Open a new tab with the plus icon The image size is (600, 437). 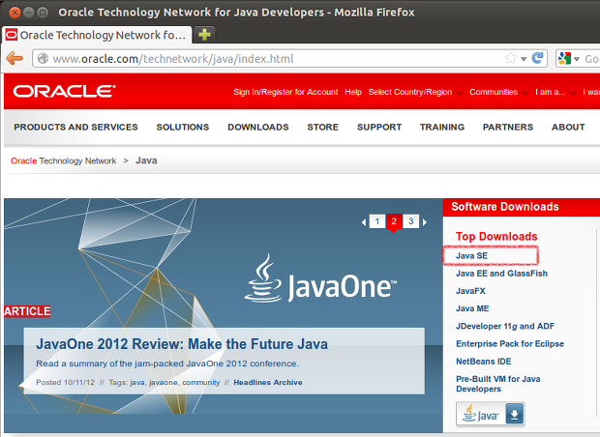tap(204, 35)
